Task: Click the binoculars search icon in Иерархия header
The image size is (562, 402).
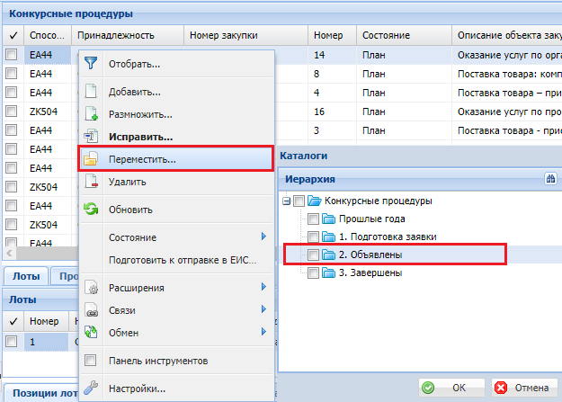Action: click(x=550, y=179)
